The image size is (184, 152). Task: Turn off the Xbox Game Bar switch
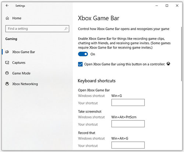point(83,54)
